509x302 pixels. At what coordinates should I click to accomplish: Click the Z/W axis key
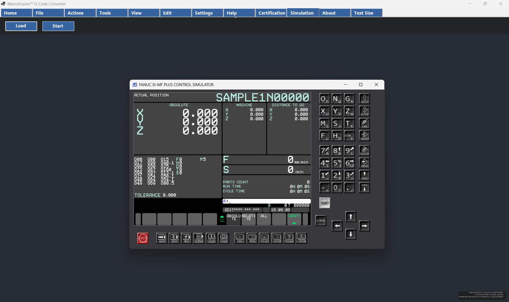(x=349, y=111)
